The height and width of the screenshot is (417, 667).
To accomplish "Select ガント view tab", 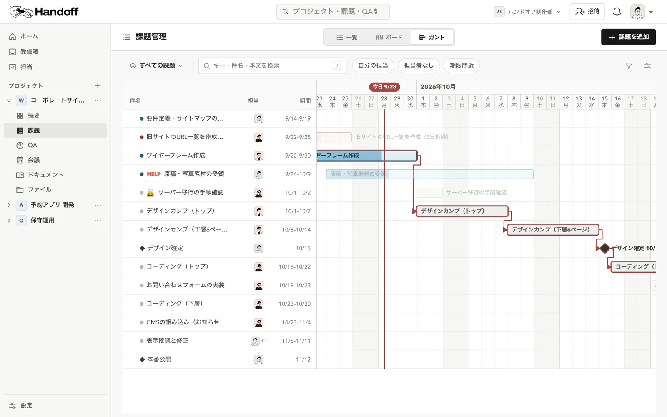I will tap(432, 37).
